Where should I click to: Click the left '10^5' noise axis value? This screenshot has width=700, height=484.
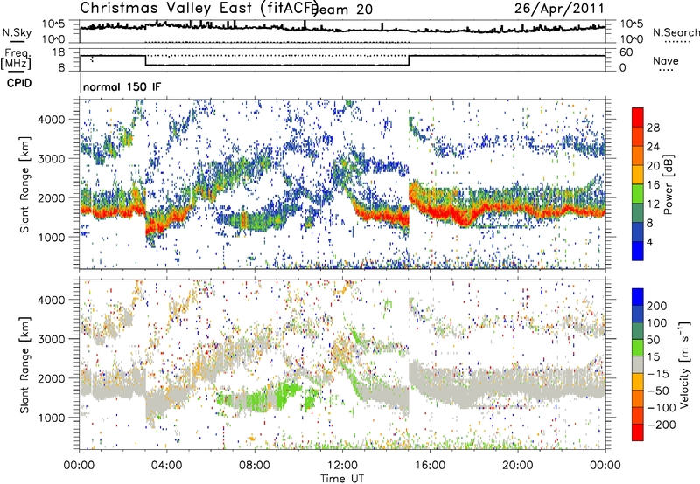(53, 24)
